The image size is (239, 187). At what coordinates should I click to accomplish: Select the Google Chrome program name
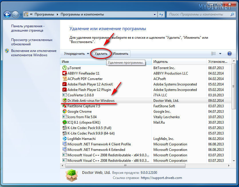tap(80, 112)
